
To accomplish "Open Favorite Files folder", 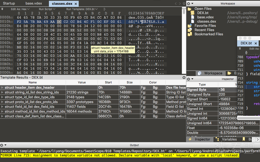I will point(205,26).
